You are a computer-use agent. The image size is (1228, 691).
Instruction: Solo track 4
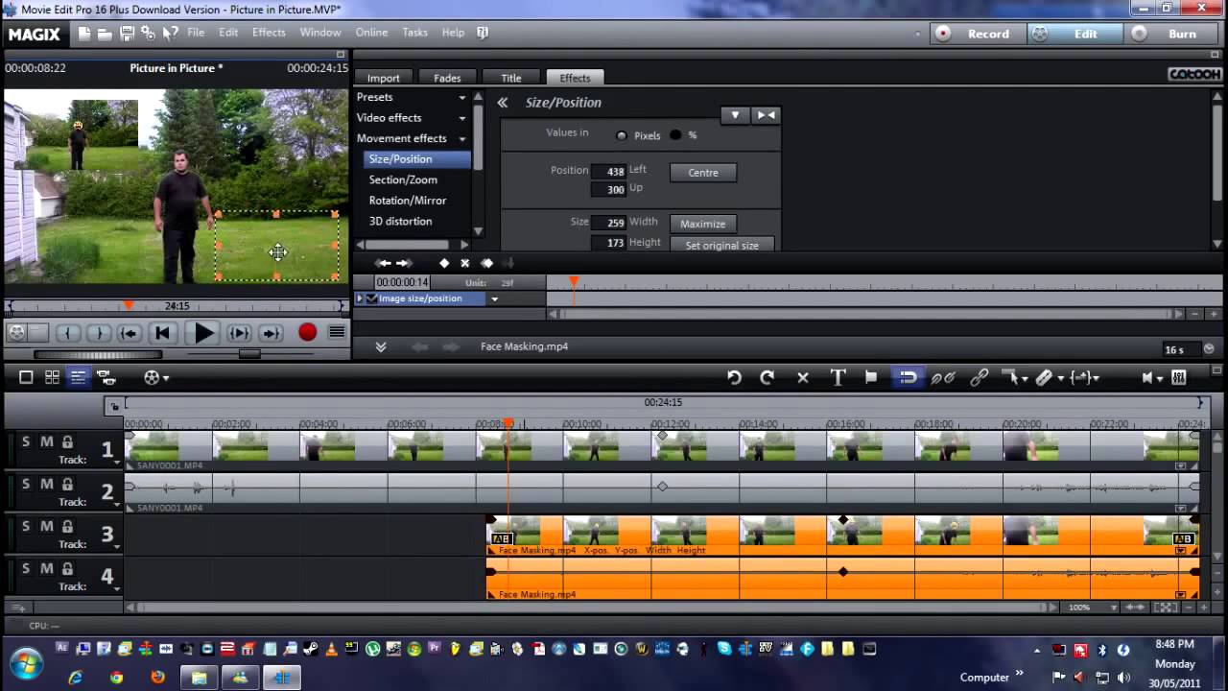click(x=26, y=568)
